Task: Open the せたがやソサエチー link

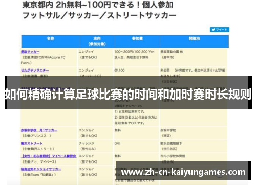Action: (35, 70)
